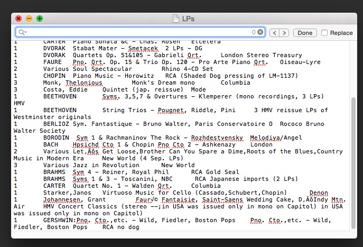
Task: Click the word "Rozhdestvensky"
Action: [217, 138]
